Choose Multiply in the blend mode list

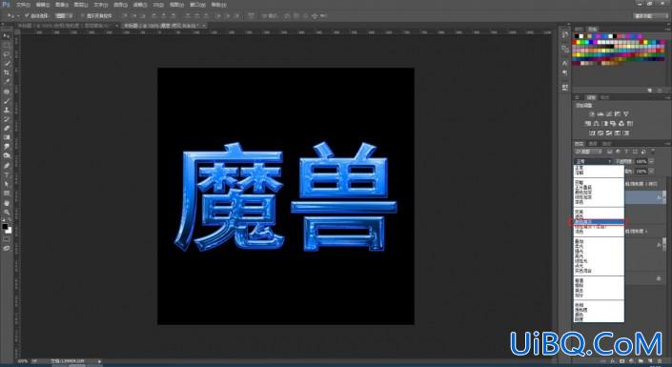599,188
